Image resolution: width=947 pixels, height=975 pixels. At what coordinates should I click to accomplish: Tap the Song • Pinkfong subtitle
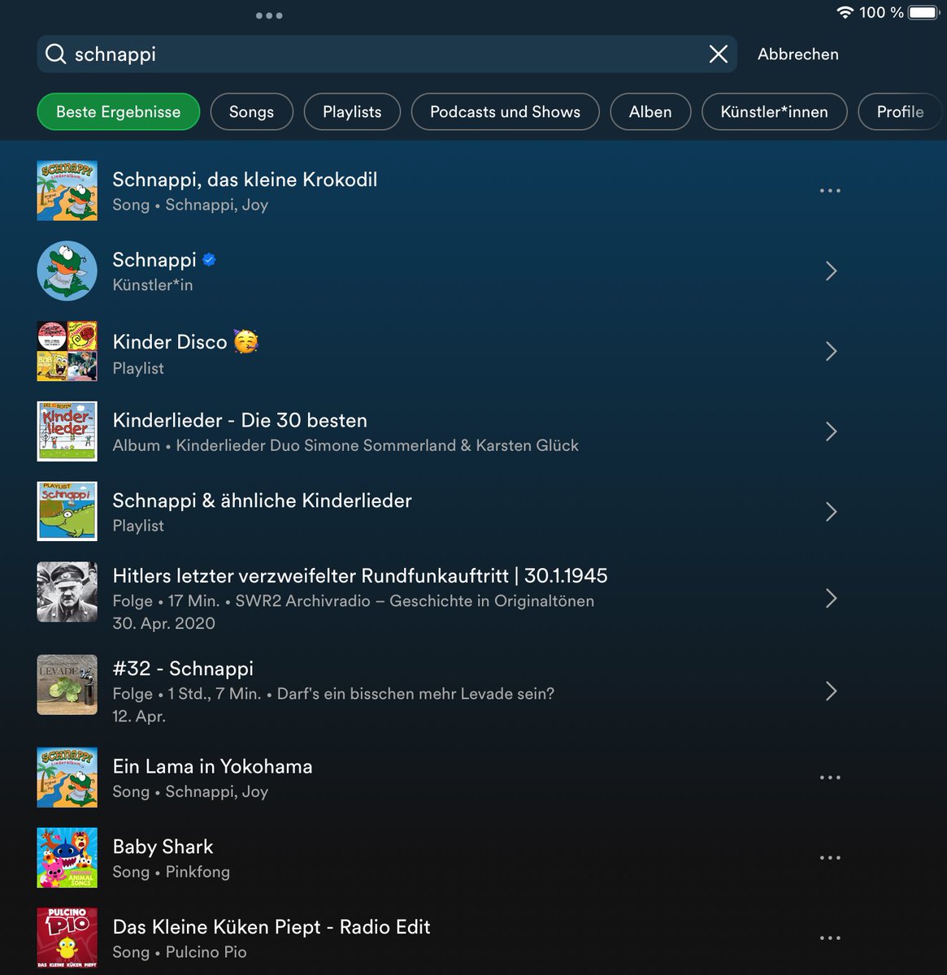(x=171, y=872)
